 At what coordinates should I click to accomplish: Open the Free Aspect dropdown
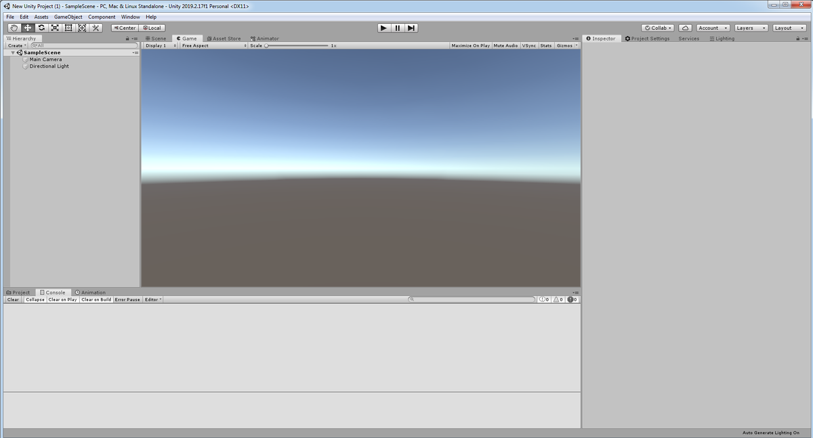pyautogui.click(x=213, y=45)
